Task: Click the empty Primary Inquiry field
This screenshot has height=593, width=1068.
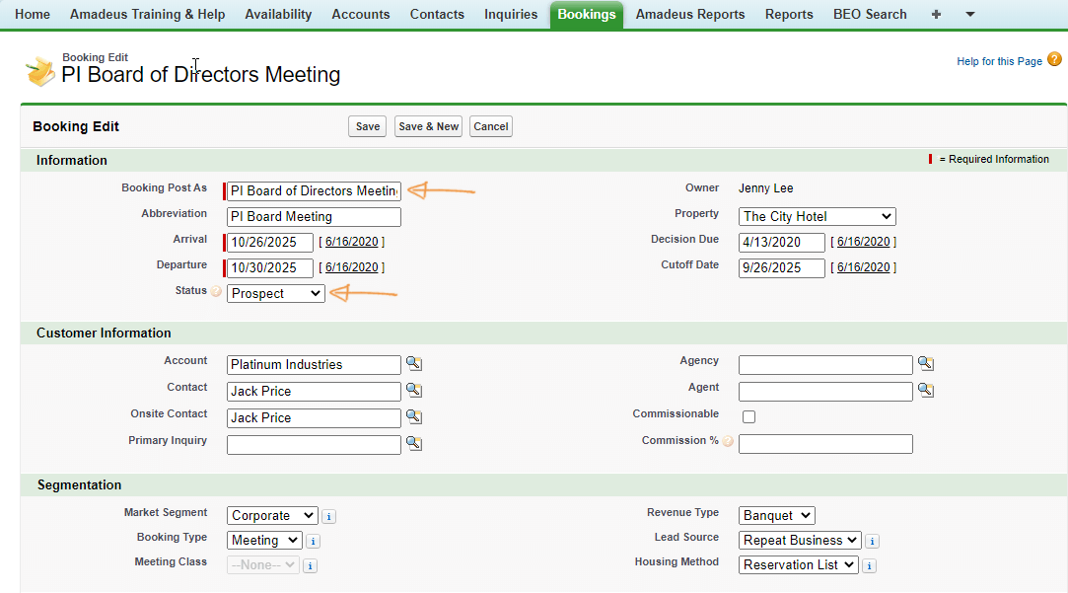Action: coord(314,444)
